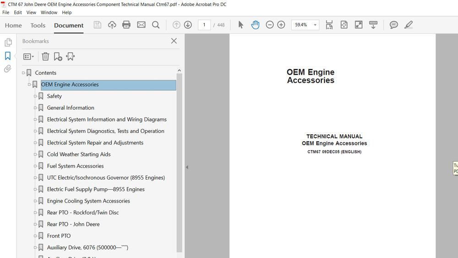This screenshot has height=258, width=458.
Task: Toggle read mode keyboard icon
Action: click(373, 25)
